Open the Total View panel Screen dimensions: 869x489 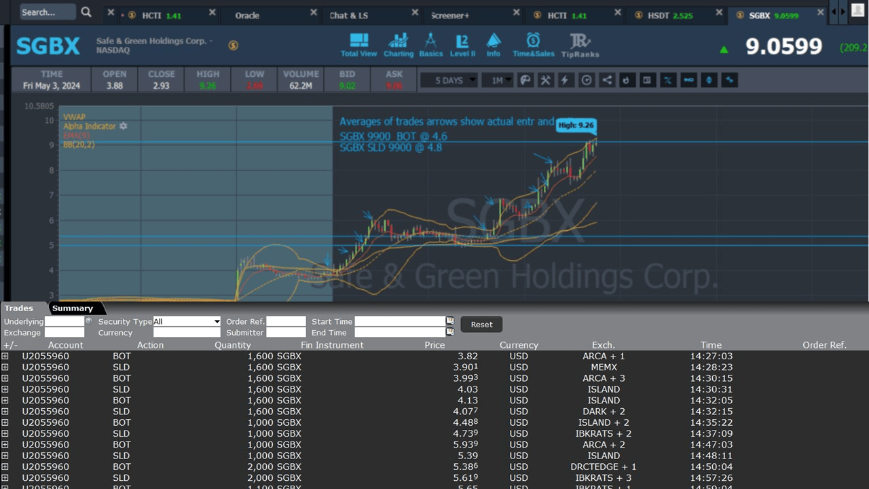click(x=358, y=45)
